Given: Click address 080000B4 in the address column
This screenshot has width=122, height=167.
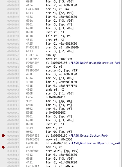Looking at the screenshot, I should tap(13, 71).
